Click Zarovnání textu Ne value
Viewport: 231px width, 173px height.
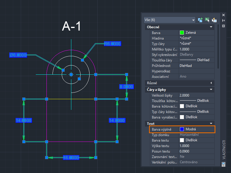[x=197, y=157]
